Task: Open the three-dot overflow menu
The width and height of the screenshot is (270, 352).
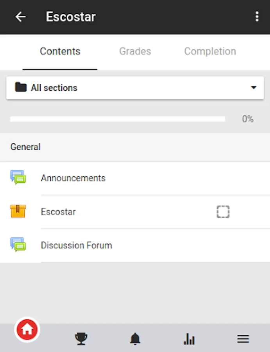Action: [x=257, y=17]
